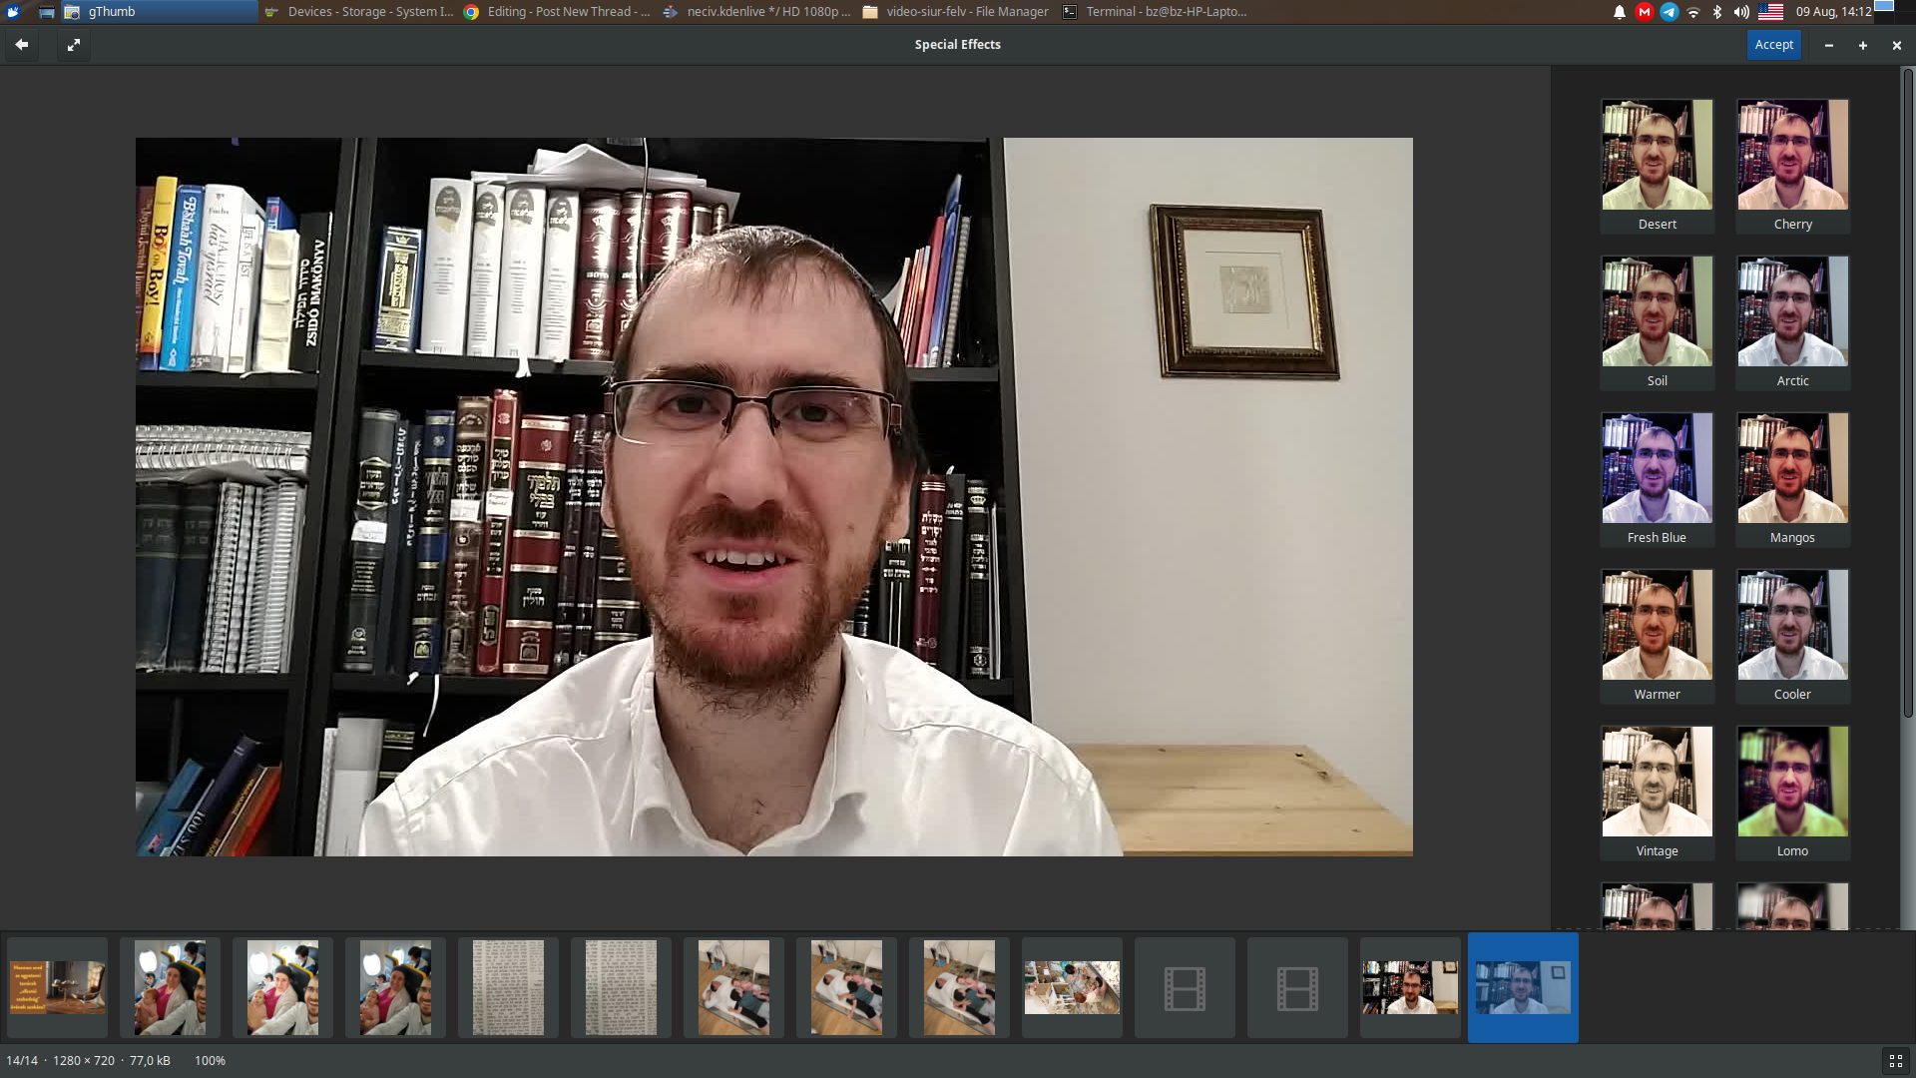Switch to neciv.kdenlive taskbar window
The width and height of the screenshot is (1916, 1078).
758,12
